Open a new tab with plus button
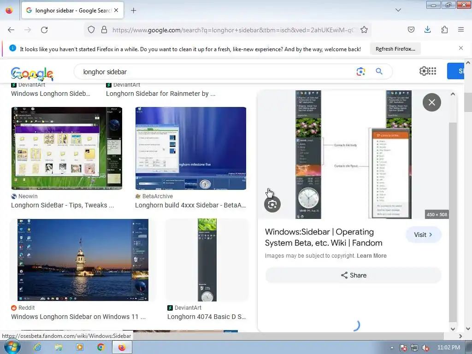 133,11
